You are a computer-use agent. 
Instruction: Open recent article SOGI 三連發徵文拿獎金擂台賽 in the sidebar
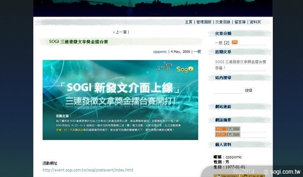point(241,62)
